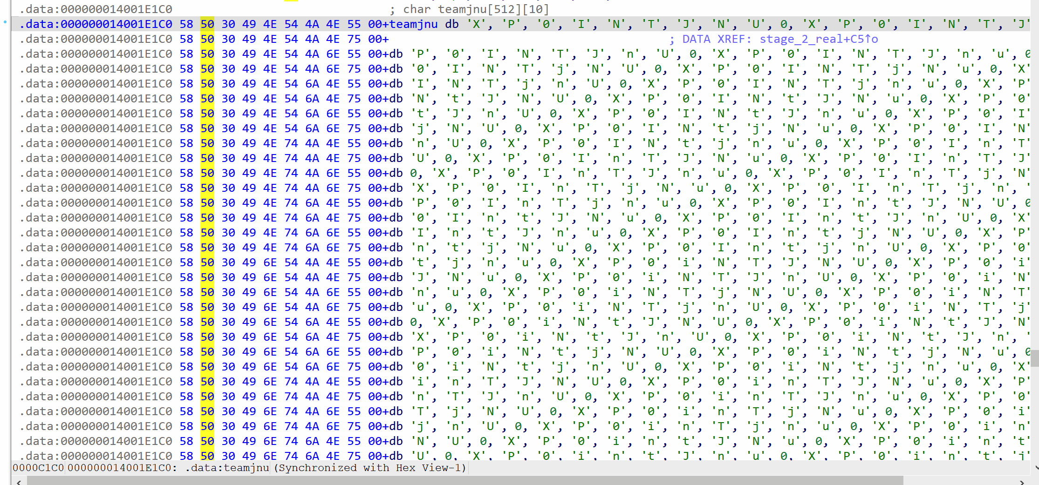
Task: Click byte 58 on row 4E 54 6A 6E 75
Action: point(186,128)
